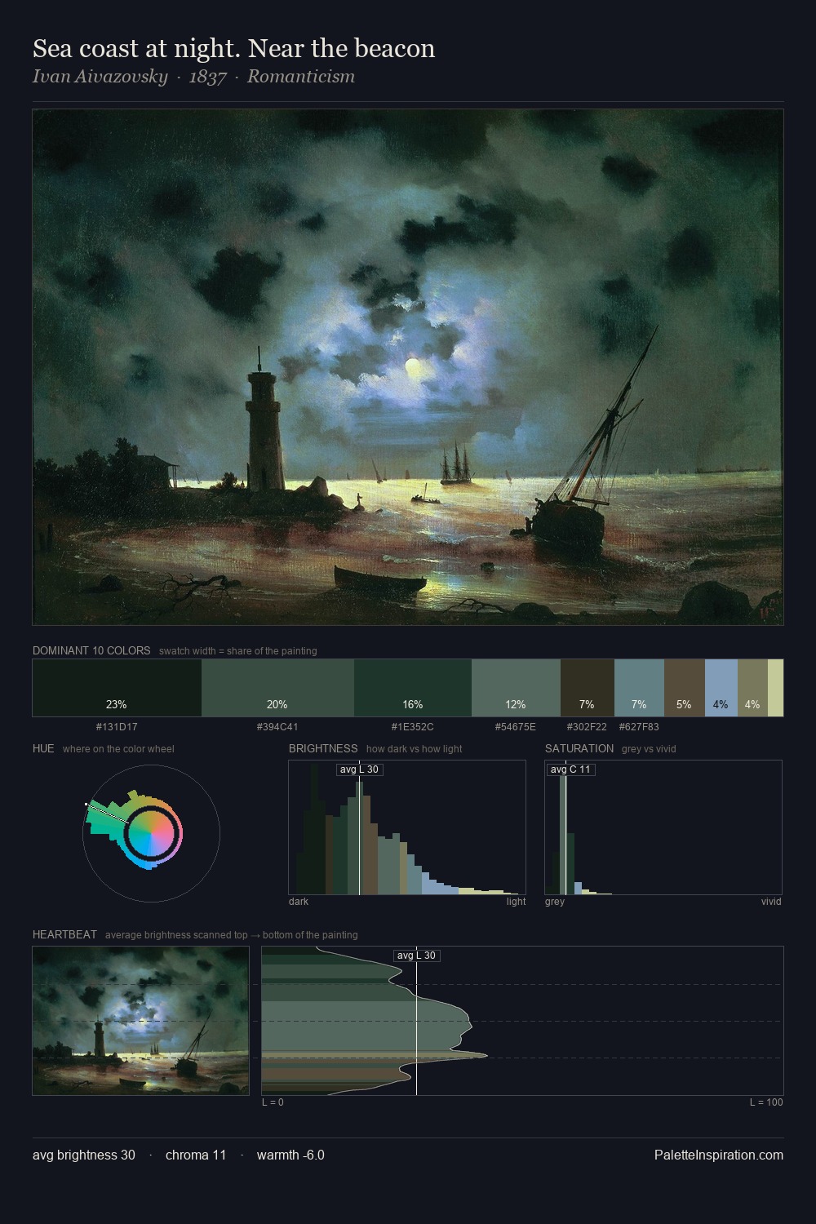Screen dimensions: 816x1224
Task: Click the heartbeat brightness profile chart
Action: 522,1021
